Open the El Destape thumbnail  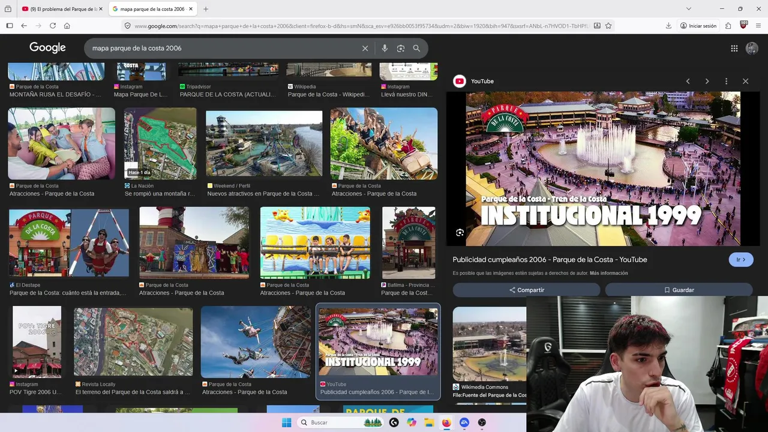coord(69,242)
